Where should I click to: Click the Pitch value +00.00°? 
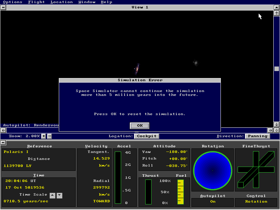(178, 159)
